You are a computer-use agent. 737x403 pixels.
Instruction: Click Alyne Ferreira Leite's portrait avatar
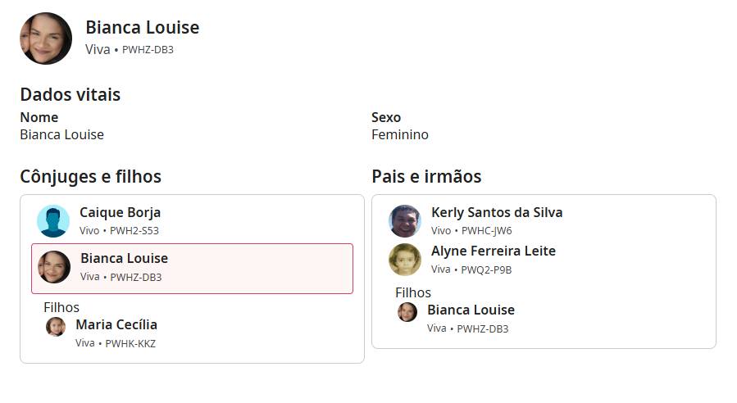[x=405, y=260]
